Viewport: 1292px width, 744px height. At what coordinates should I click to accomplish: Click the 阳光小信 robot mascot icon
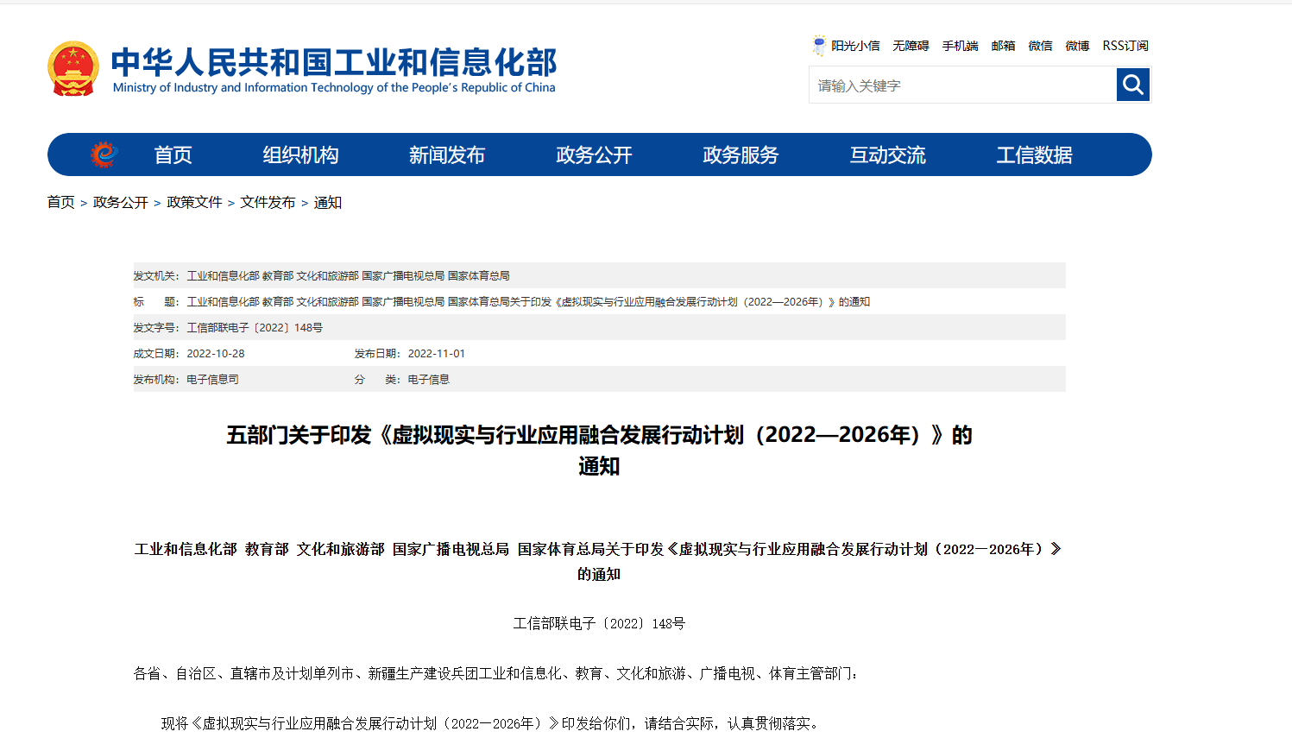coord(819,46)
